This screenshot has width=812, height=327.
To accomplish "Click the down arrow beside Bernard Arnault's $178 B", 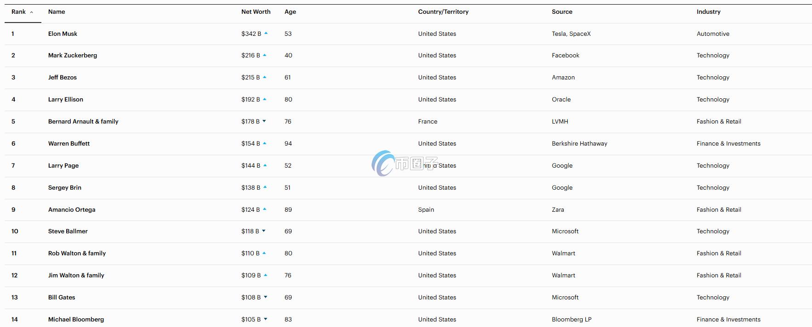I will coord(264,121).
